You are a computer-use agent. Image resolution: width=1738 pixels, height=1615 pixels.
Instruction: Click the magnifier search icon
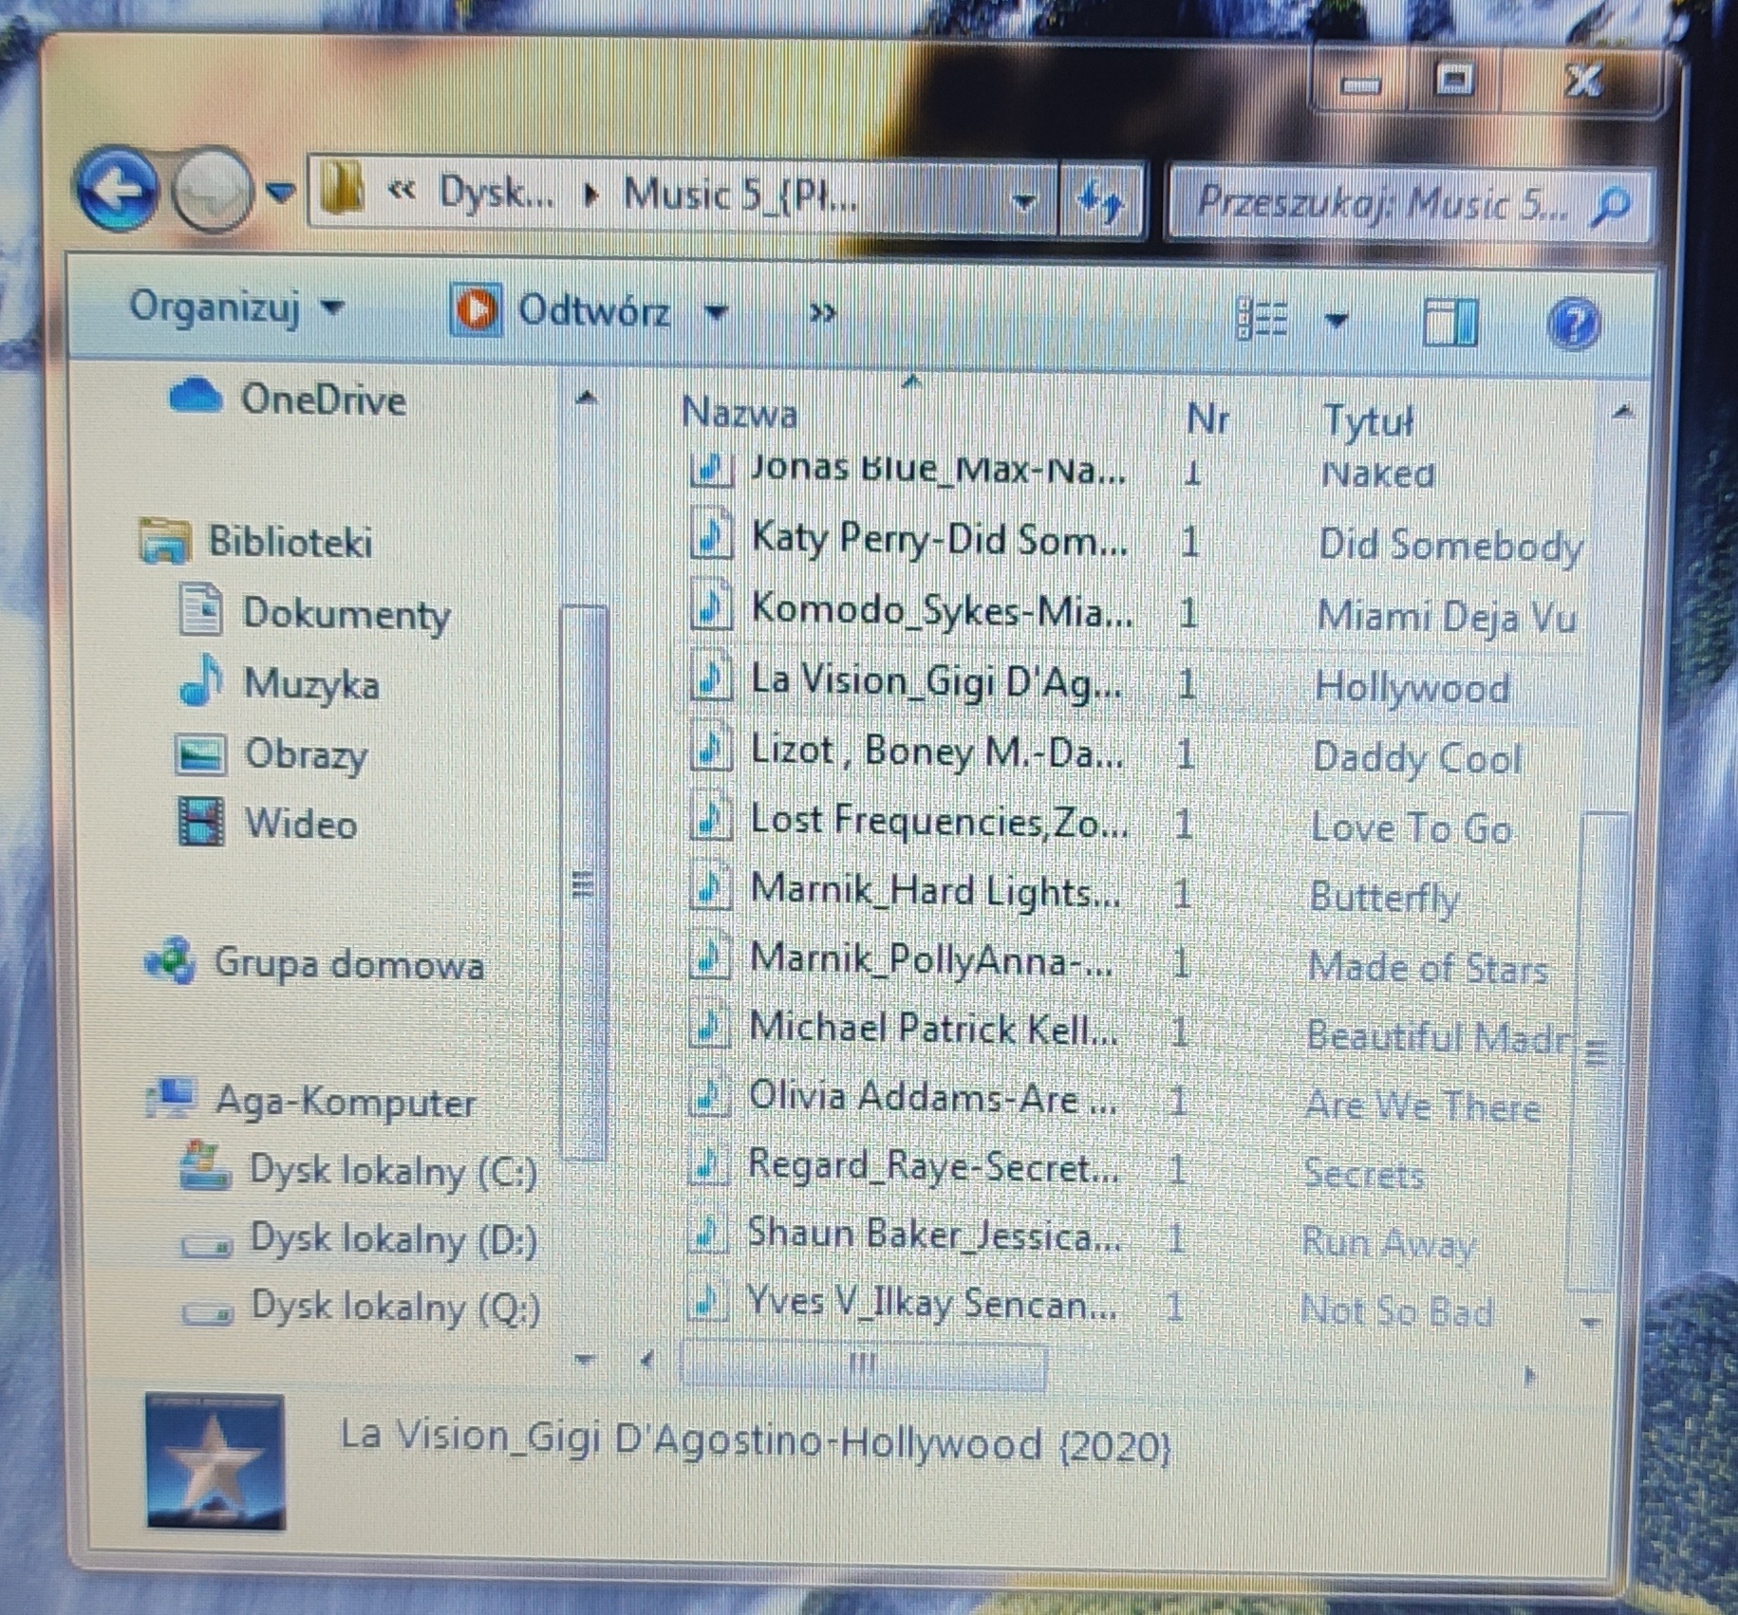coord(1611,206)
